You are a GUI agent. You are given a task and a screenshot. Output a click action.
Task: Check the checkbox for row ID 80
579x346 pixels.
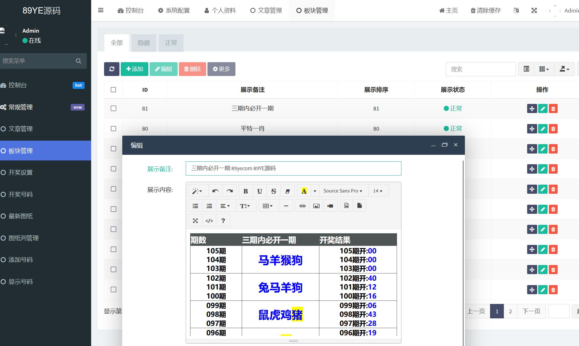pyautogui.click(x=113, y=128)
